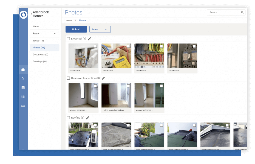Rename Handover Inspection using its pencil icon
This screenshot has width=255, height=164.
(x=103, y=78)
